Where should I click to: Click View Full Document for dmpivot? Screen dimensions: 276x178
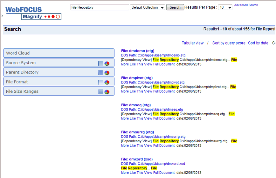[159, 91]
